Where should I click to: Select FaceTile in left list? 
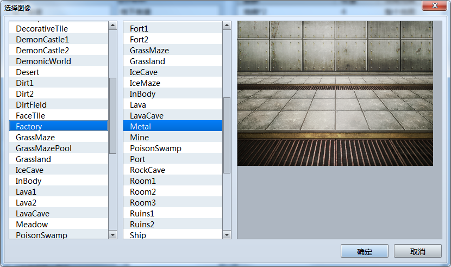pos(59,116)
